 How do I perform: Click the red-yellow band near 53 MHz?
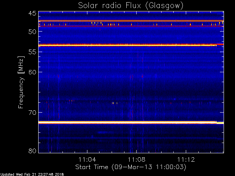click(x=131, y=45)
